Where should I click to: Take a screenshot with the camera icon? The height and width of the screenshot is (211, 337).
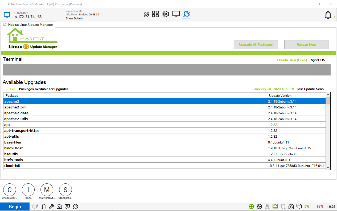[59, 206]
